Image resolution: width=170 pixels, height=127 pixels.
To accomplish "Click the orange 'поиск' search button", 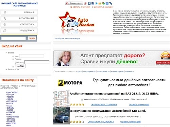I will (x=32, y=38).
